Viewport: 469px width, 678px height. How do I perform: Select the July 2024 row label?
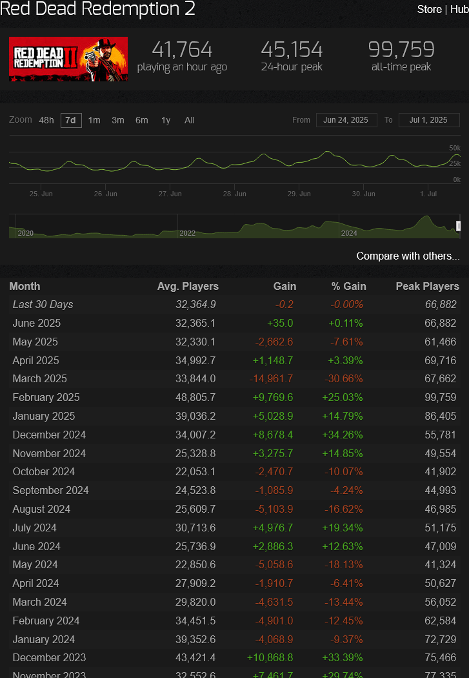pos(35,528)
